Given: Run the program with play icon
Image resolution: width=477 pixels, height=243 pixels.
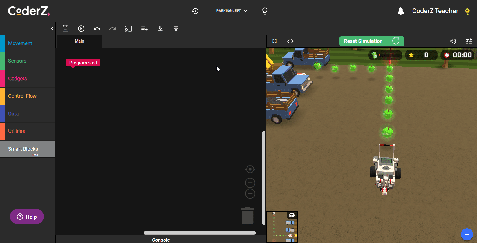Looking at the screenshot, I should [81, 28].
